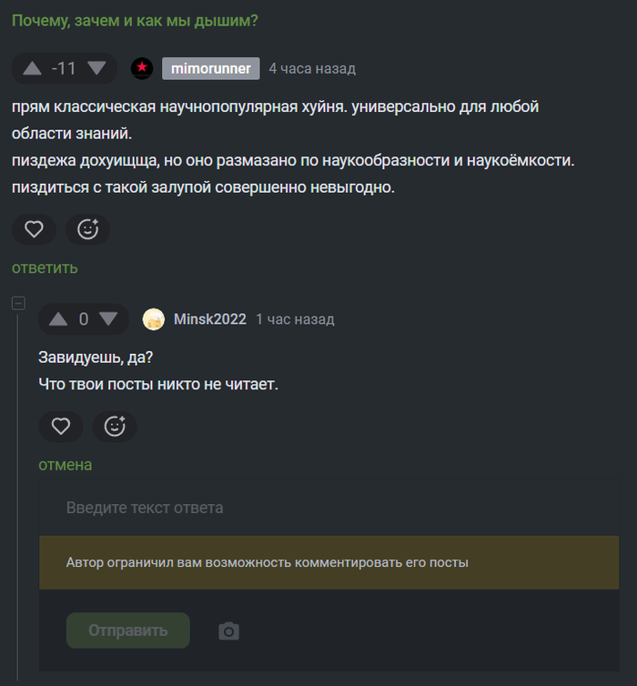Downvote the Minsk2022 reply
Viewport: 637px width, 686px height.
108,319
